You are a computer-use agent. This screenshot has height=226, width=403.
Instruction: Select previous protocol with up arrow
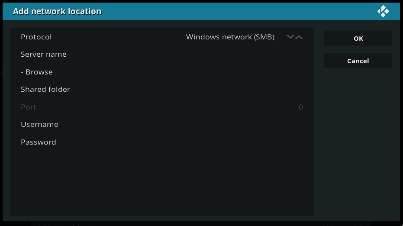coord(299,37)
